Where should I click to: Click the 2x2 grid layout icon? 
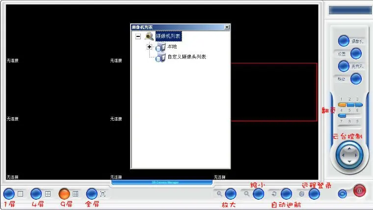coord(48,194)
